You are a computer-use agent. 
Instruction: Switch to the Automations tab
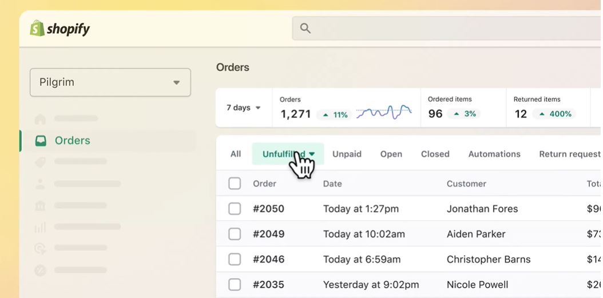coord(494,154)
